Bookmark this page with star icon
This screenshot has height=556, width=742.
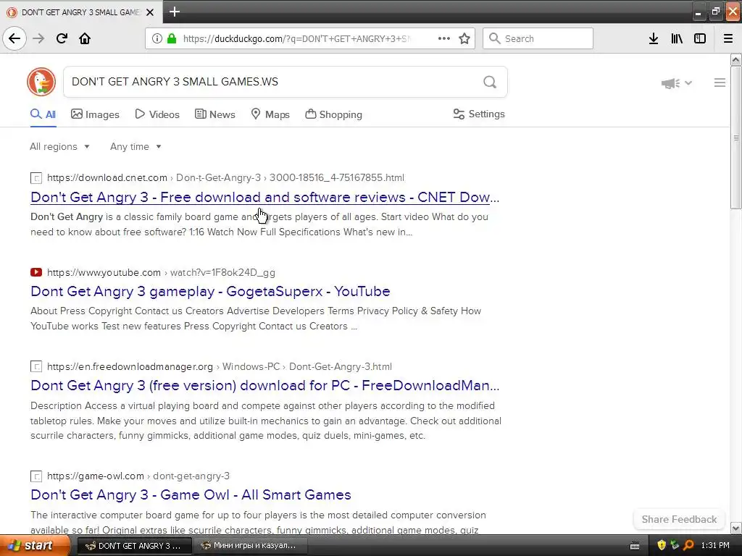pos(464,38)
